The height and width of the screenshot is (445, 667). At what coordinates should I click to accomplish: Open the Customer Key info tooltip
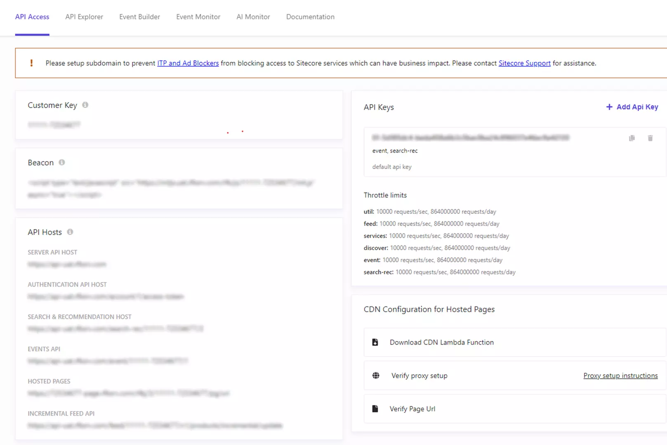click(85, 105)
